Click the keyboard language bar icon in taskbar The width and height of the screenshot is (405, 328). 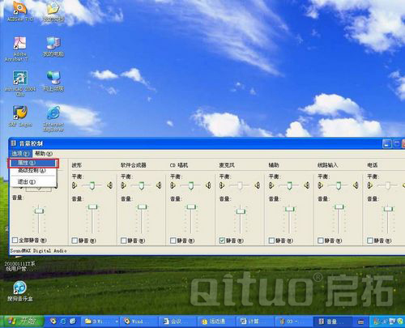point(360,322)
